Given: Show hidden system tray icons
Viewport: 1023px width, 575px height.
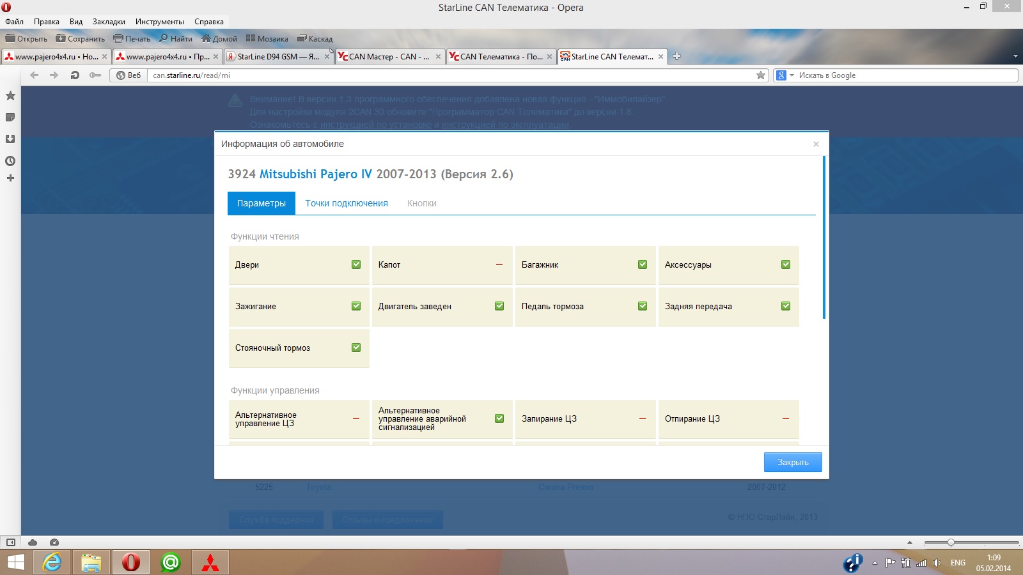Looking at the screenshot, I should coord(875,563).
